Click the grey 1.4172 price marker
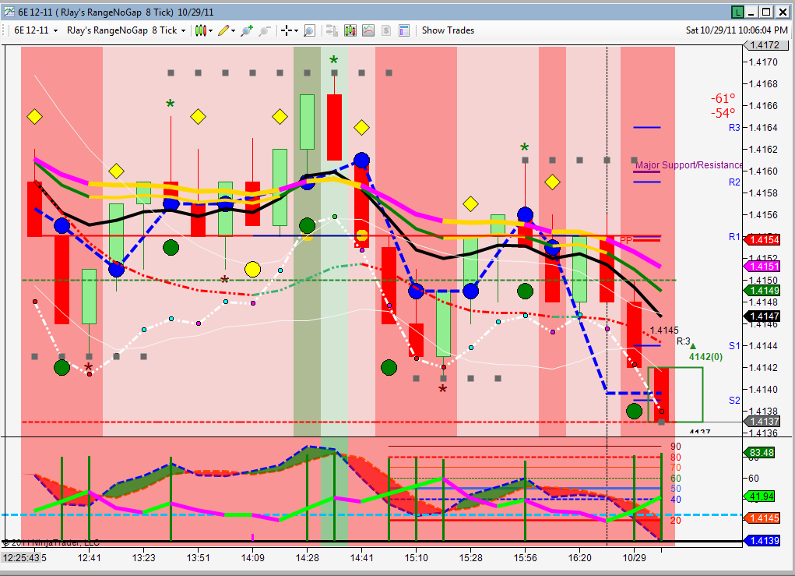795x576 pixels. click(765, 44)
